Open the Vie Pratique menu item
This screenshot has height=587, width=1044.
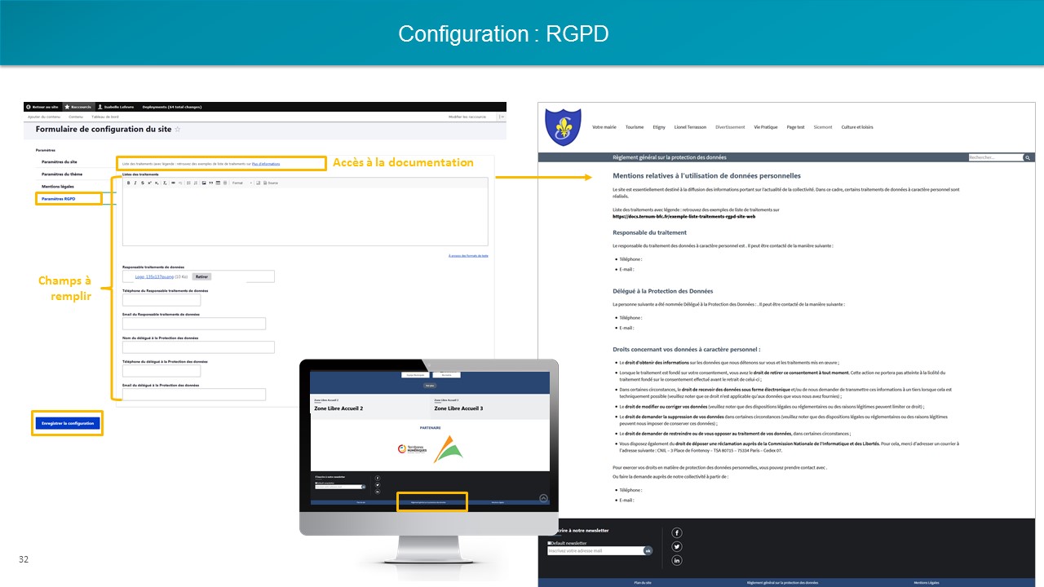tap(765, 127)
